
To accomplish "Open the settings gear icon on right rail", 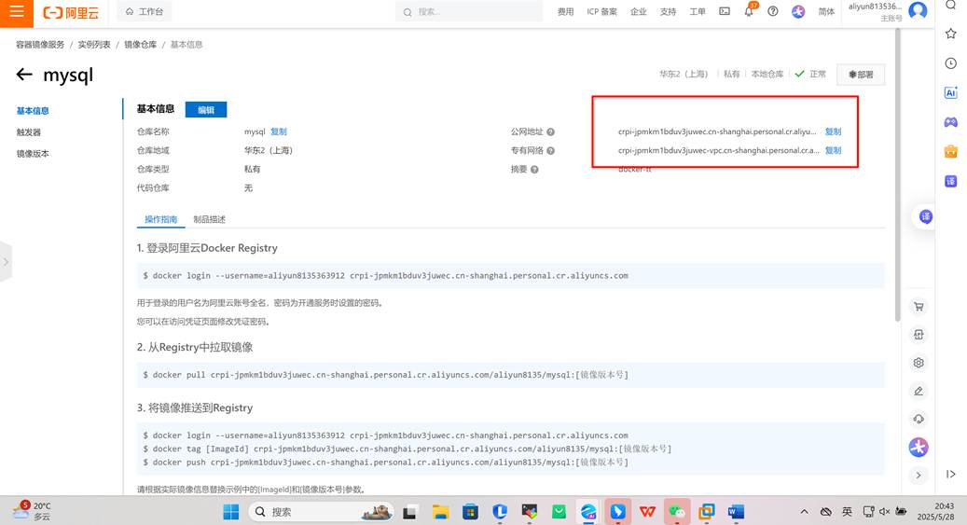I will 919,363.
